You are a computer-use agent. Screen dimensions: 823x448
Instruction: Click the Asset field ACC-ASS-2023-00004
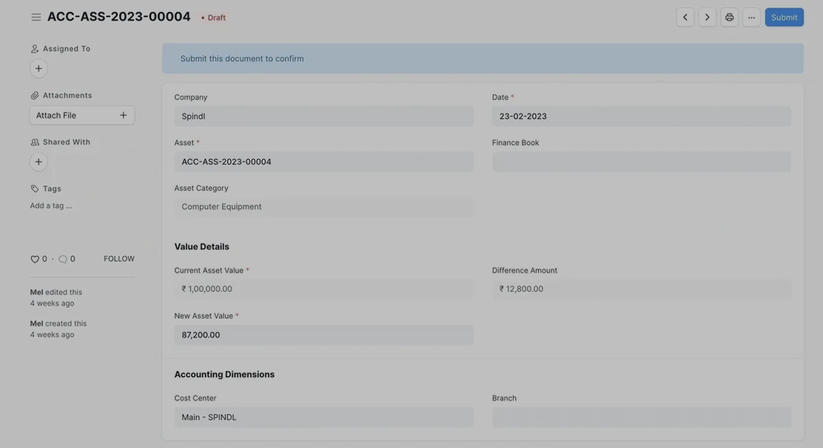coord(324,162)
